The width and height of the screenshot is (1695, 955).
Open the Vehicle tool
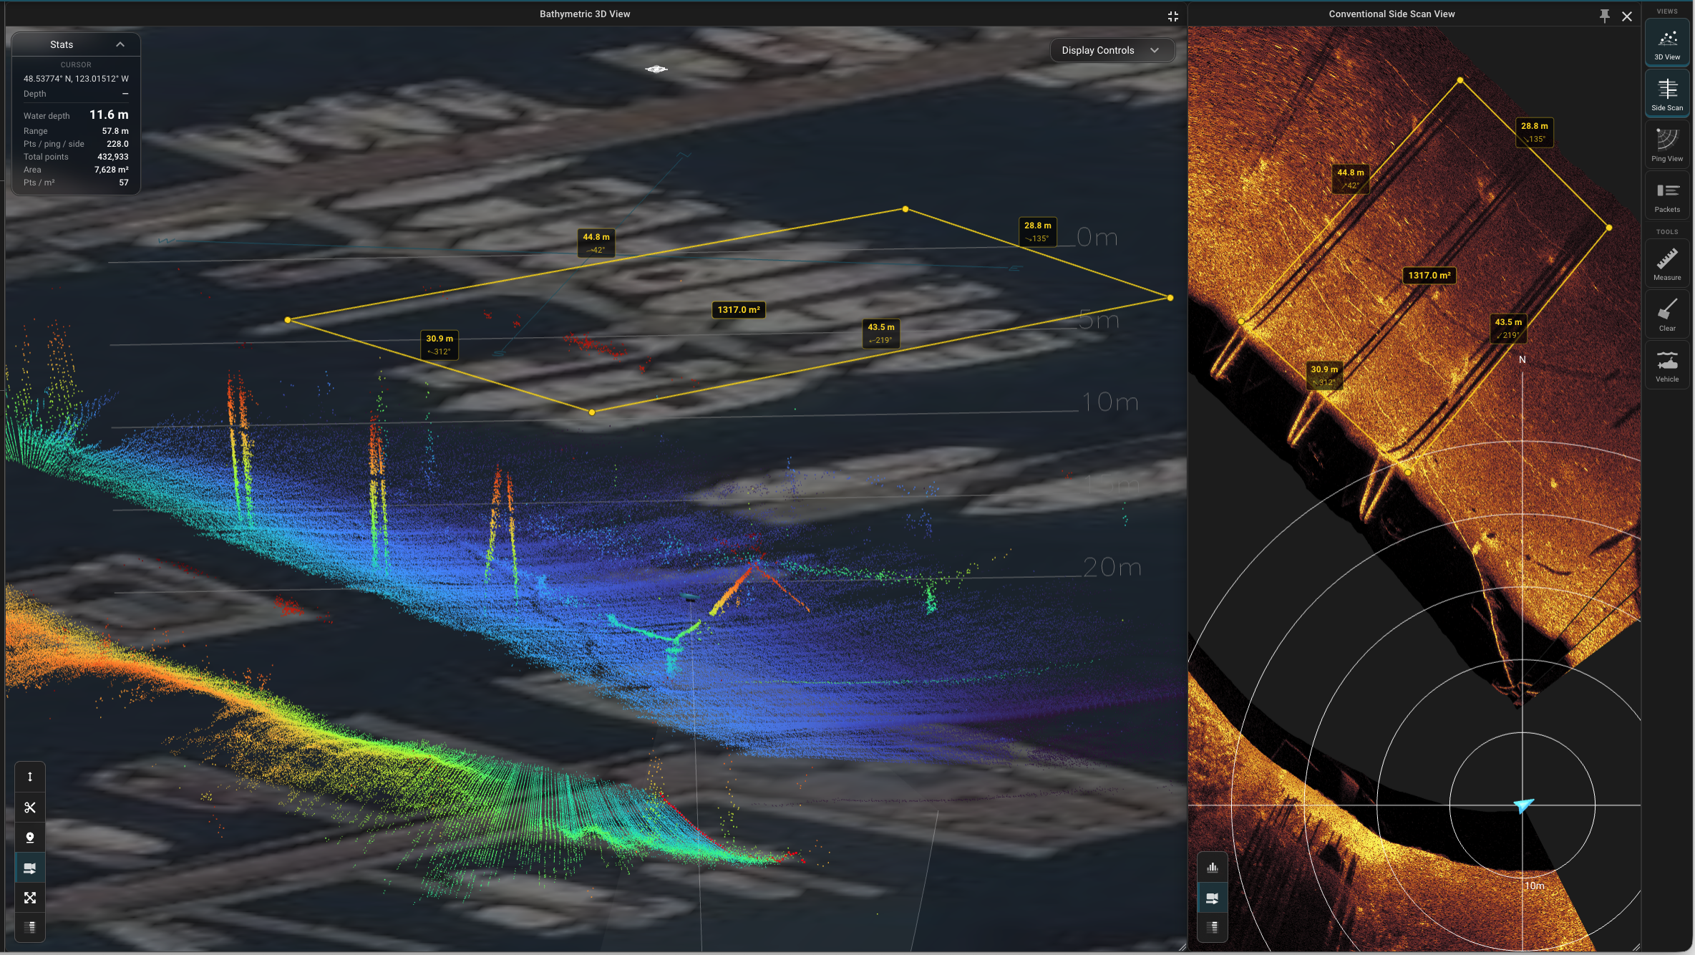[1667, 366]
